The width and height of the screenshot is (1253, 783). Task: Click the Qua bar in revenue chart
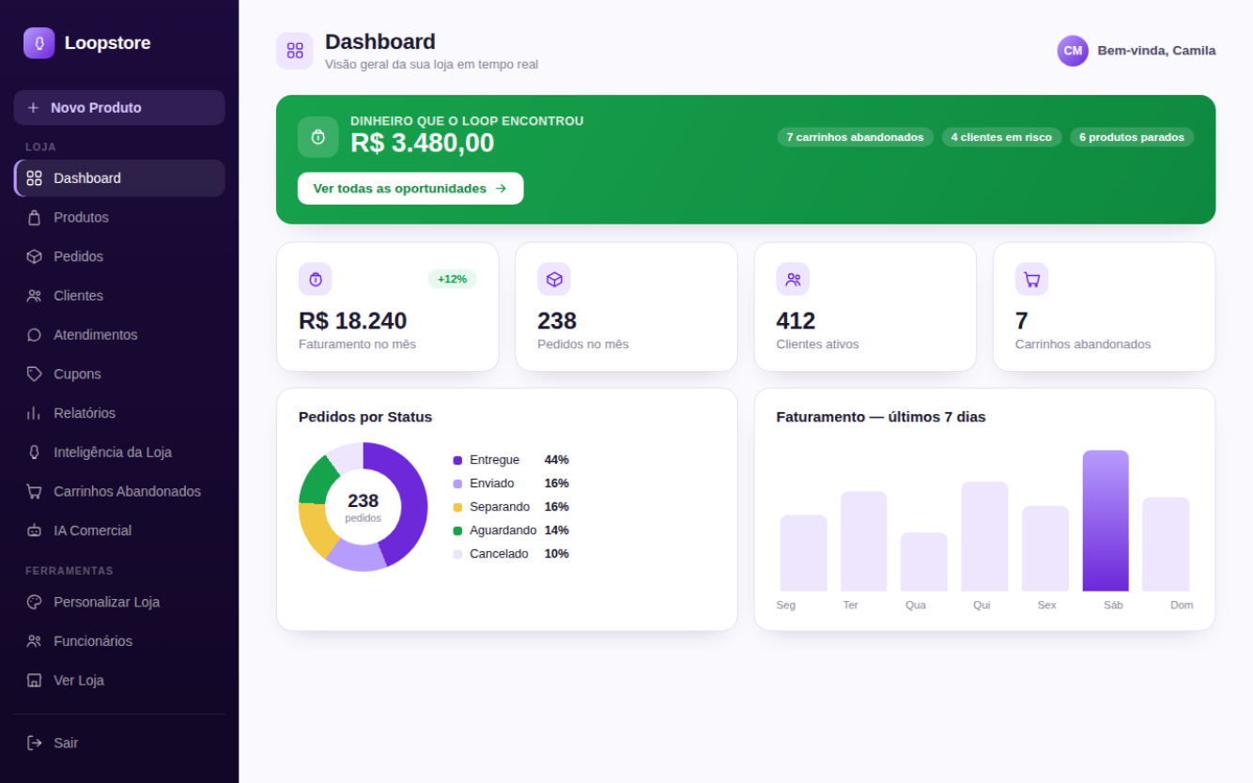point(924,562)
